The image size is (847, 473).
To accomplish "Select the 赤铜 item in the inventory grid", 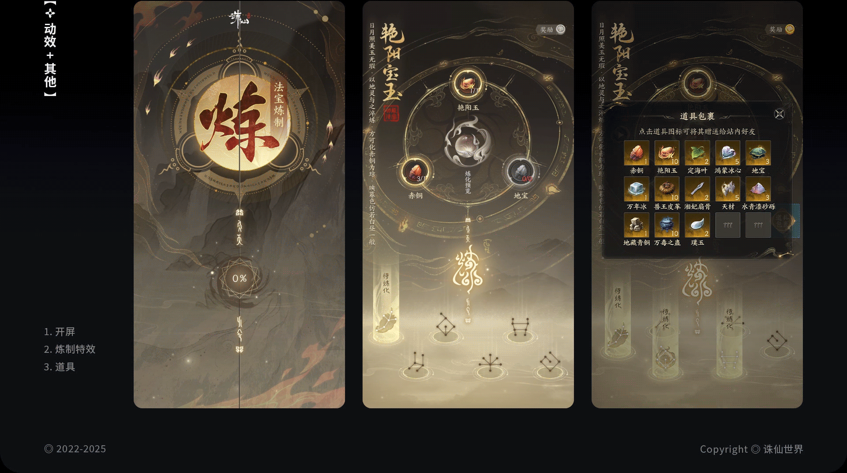I will pyautogui.click(x=636, y=153).
